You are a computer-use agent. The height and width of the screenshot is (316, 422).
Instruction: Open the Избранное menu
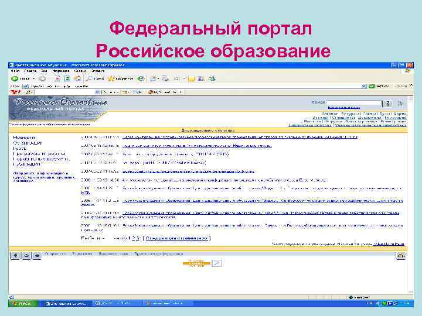61,71
